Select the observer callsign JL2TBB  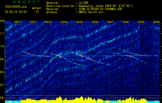click(83, 3)
